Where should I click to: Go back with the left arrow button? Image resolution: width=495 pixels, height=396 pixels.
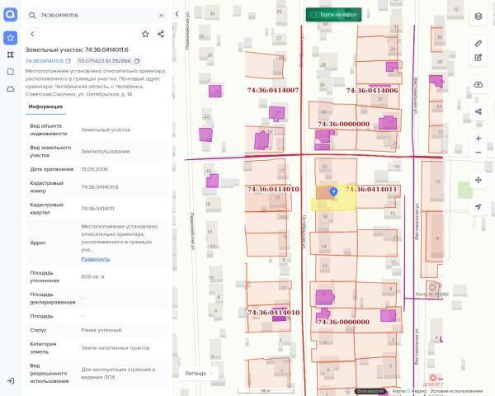click(32, 34)
